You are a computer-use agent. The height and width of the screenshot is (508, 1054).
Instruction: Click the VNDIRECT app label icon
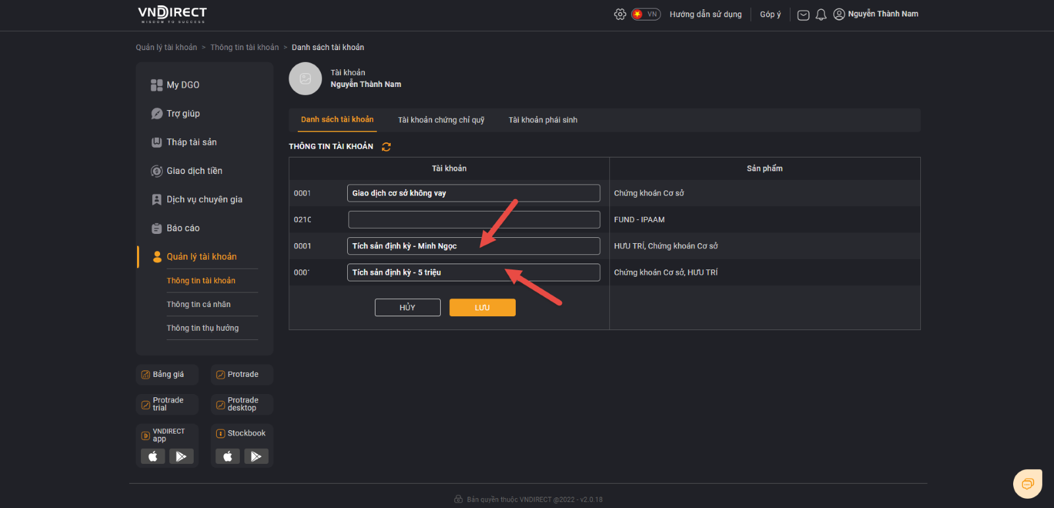(146, 436)
